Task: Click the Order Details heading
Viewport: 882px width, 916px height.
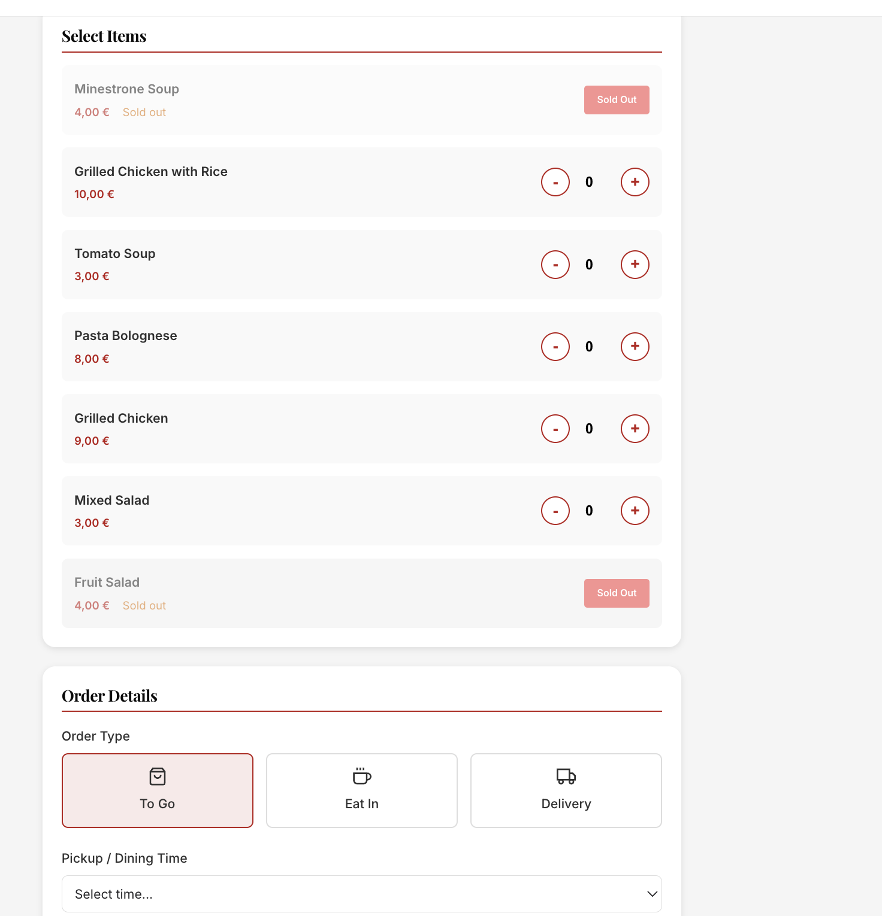Action: 109,695
